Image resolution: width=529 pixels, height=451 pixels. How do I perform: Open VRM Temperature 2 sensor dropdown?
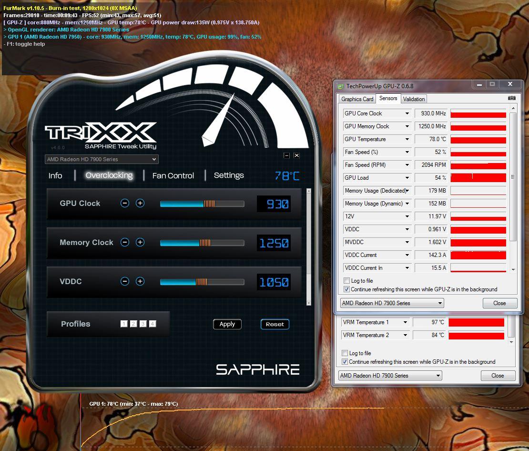(405, 335)
